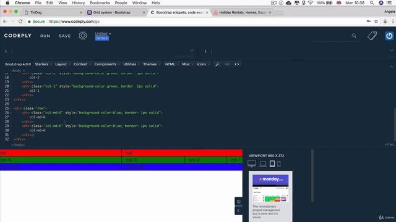Click the magic wand format icon
This screenshot has width=396, height=222.
click(217, 64)
